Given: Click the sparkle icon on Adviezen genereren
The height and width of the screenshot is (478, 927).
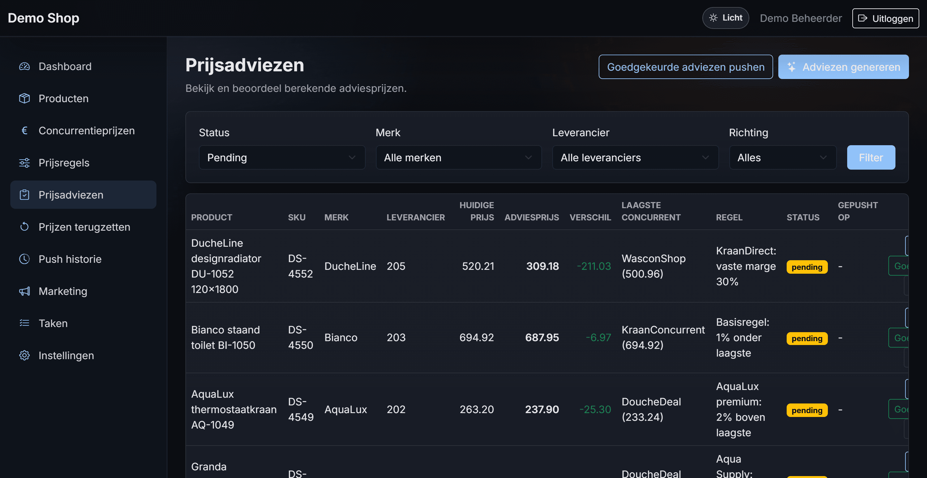Looking at the screenshot, I should [x=791, y=67].
